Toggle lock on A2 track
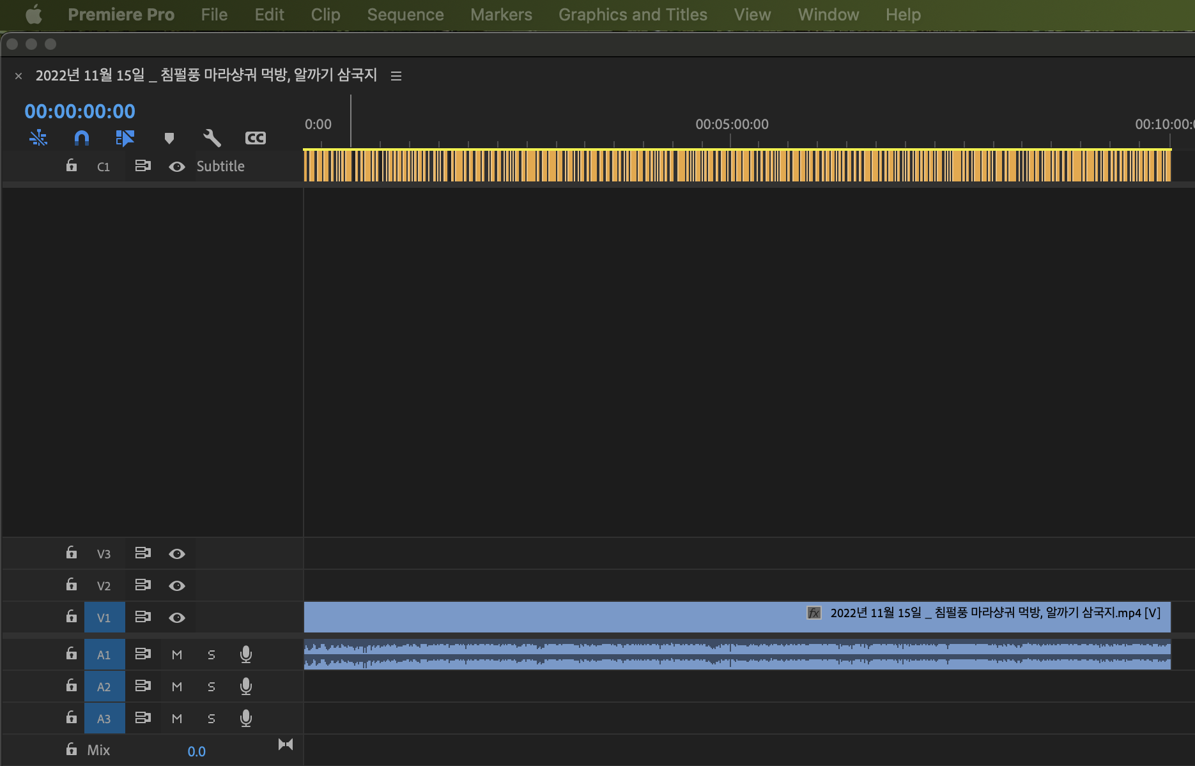 coord(72,686)
